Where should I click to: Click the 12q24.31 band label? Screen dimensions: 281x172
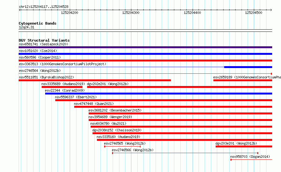click(27, 27)
